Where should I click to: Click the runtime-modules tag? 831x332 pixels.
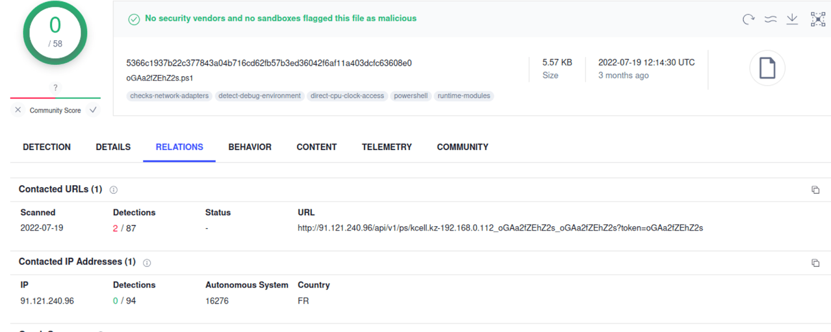click(x=464, y=96)
